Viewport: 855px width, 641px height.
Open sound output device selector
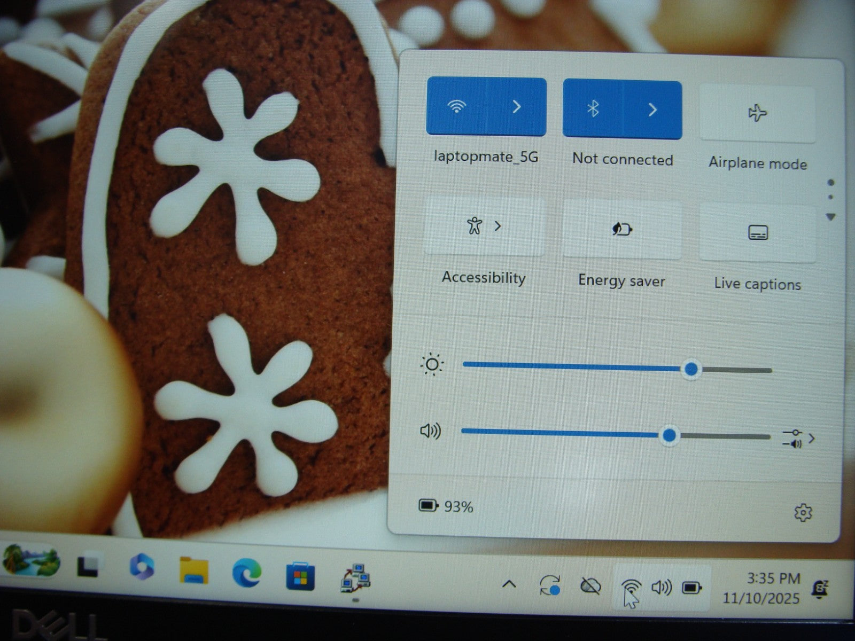click(x=798, y=439)
